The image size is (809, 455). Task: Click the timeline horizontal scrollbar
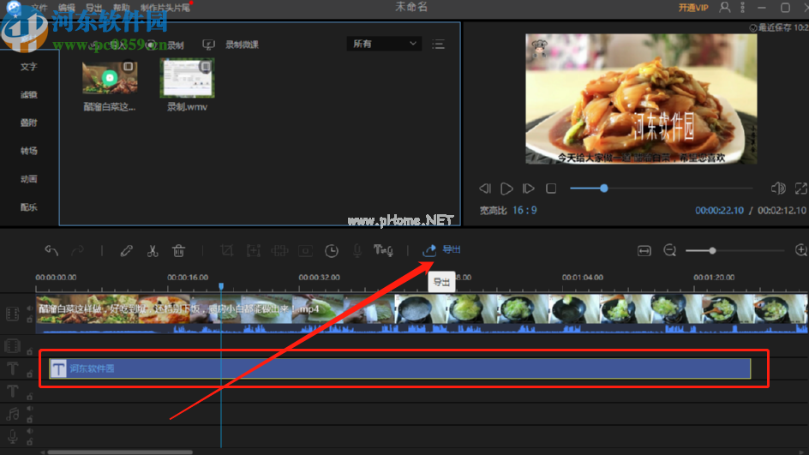coord(120,452)
